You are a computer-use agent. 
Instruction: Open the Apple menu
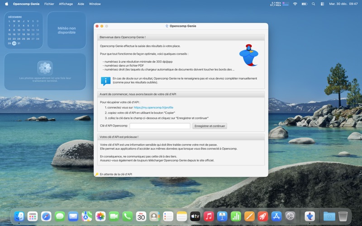coord(6,4)
